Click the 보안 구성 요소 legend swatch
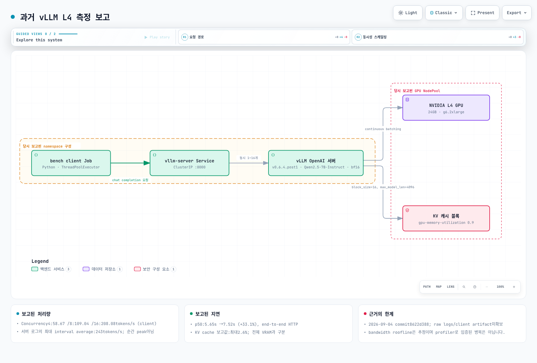The width and height of the screenshot is (537, 363). (137, 269)
